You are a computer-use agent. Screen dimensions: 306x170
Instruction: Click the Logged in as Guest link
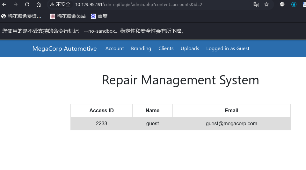228,49
